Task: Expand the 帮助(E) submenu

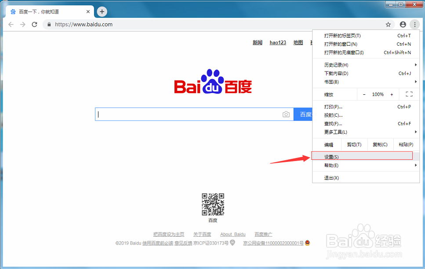Action: (366, 165)
